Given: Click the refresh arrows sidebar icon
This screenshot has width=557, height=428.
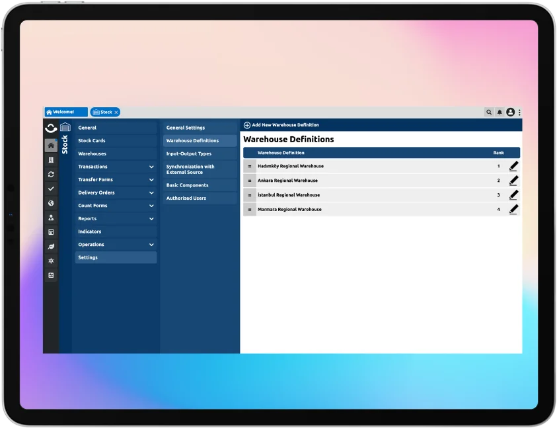Looking at the screenshot, I should [51, 175].
